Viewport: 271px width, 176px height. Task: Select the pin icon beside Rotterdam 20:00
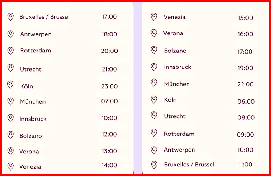click(x=11, y=51)
